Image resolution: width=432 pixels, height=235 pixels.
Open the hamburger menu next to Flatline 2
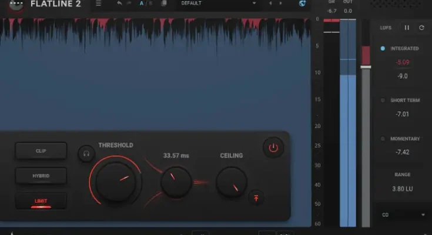99,4
